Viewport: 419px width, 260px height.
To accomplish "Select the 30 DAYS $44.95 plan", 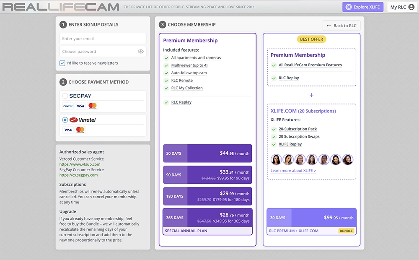I will click(x=208, y=153).
